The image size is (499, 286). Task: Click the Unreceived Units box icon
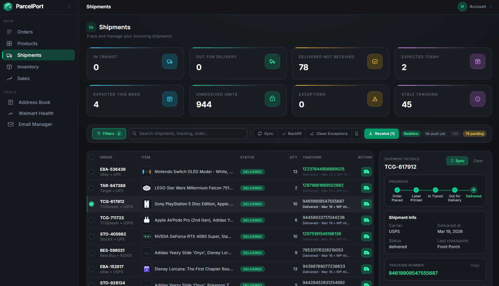tap(272, 99)
